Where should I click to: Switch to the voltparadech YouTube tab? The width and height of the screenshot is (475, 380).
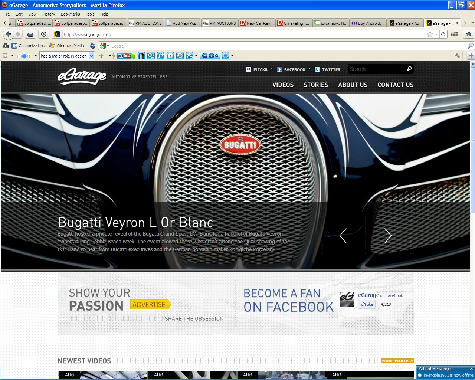coord(34,23)
